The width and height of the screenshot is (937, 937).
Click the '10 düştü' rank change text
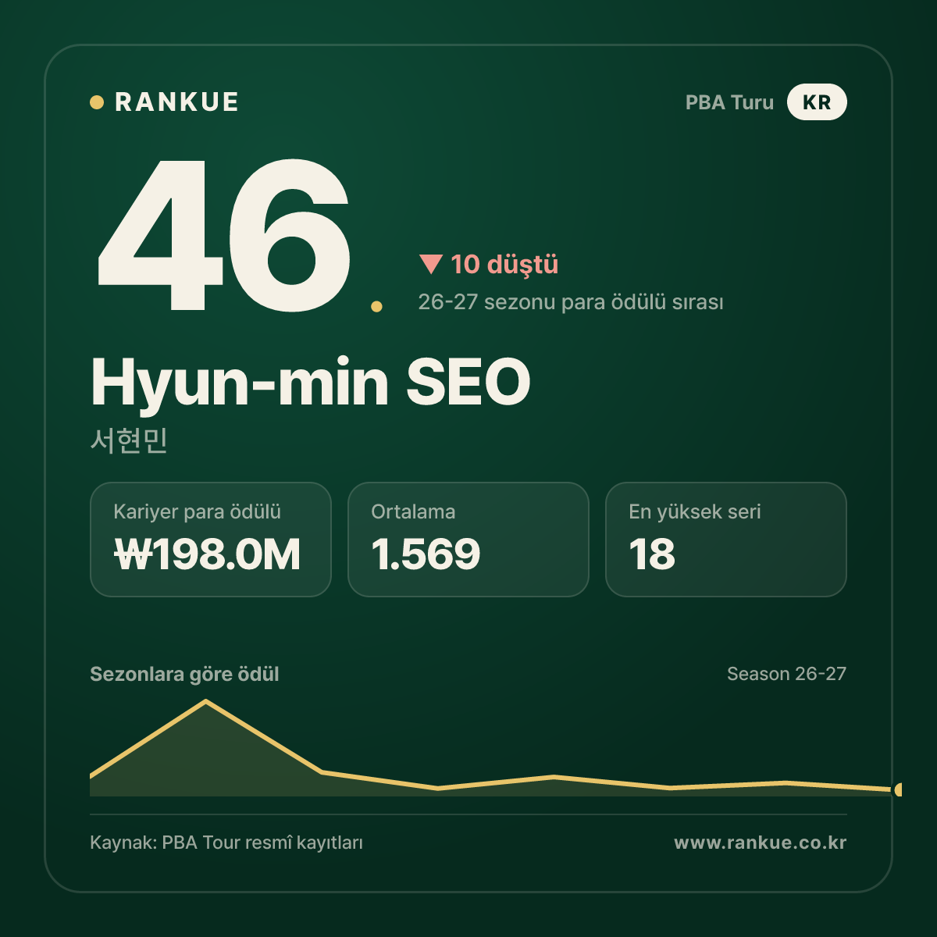coord(504,264)
